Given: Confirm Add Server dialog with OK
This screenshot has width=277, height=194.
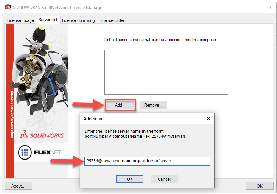Looking at the screenshot, I should [129, 179].
